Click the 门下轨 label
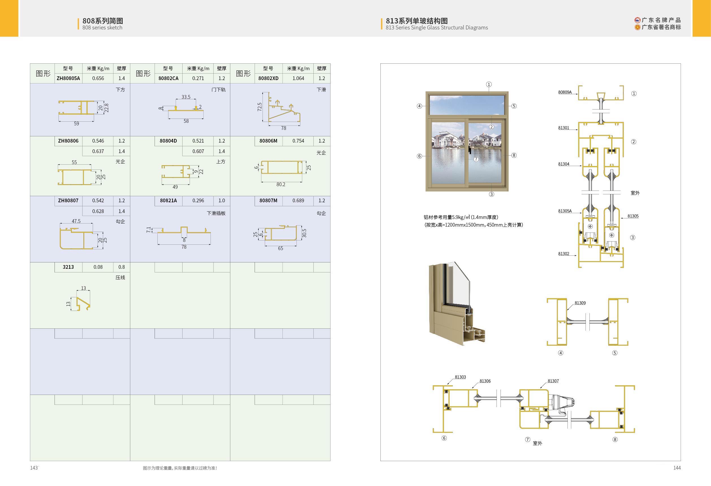 tap(218, 90)
